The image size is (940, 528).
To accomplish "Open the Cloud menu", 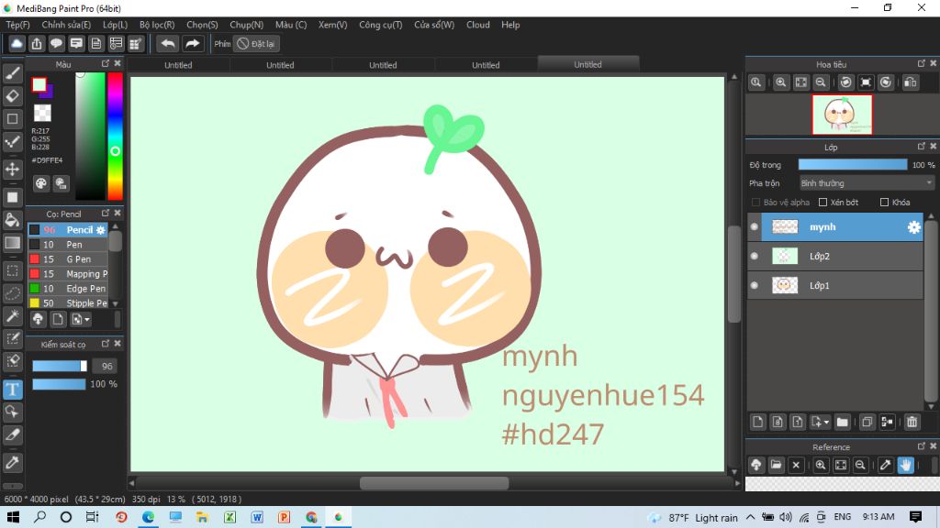I will tap(477, 25).
